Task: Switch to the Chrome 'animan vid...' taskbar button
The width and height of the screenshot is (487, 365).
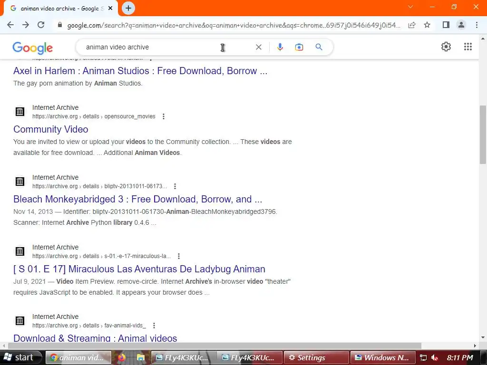Action: pos(78,357)
